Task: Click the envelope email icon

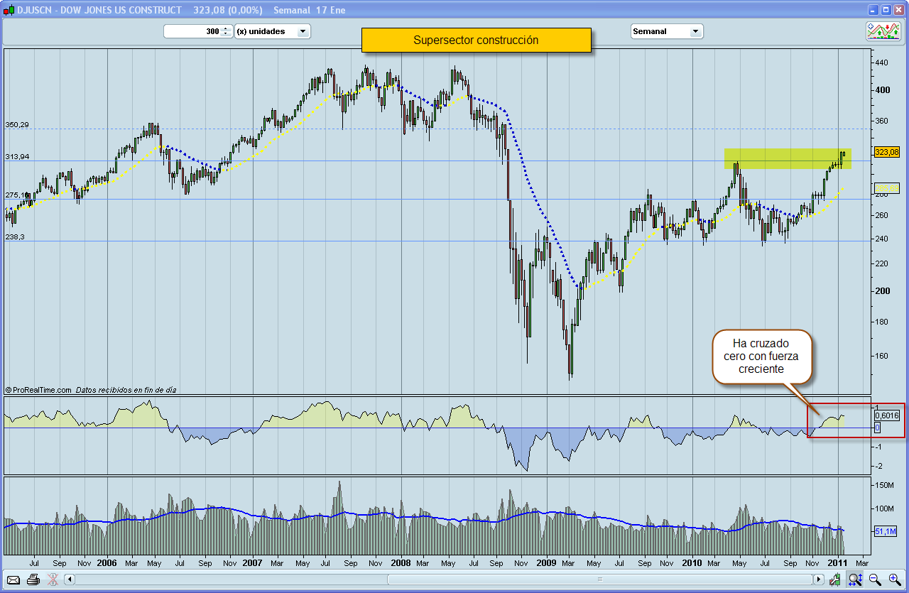Action: click(13, 580)
